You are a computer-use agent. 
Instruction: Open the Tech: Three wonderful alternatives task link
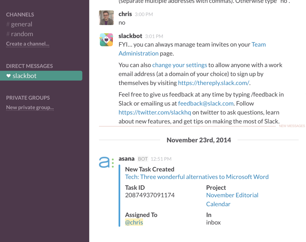(x=197, y=177)
